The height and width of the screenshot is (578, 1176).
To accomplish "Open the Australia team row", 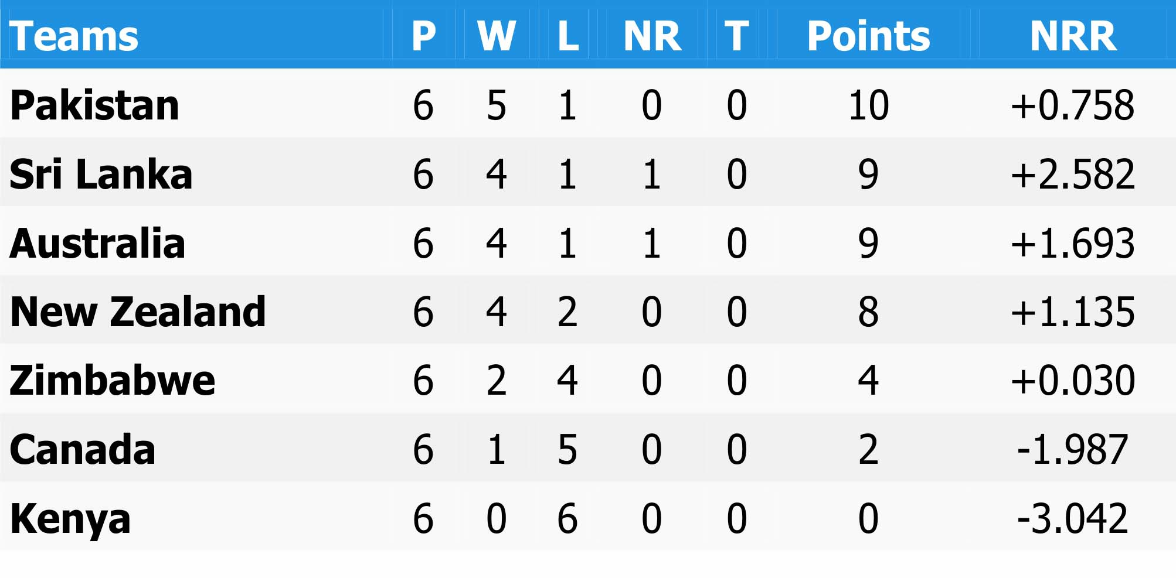I will (97, 243).
